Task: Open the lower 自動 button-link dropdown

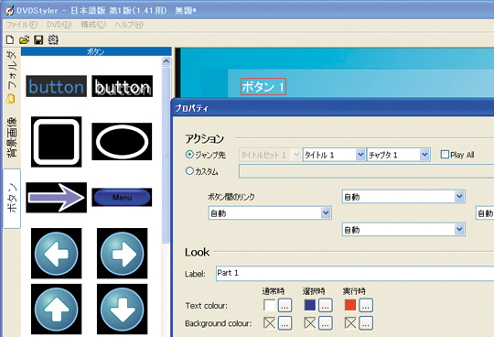Action: tap(403, 230)
